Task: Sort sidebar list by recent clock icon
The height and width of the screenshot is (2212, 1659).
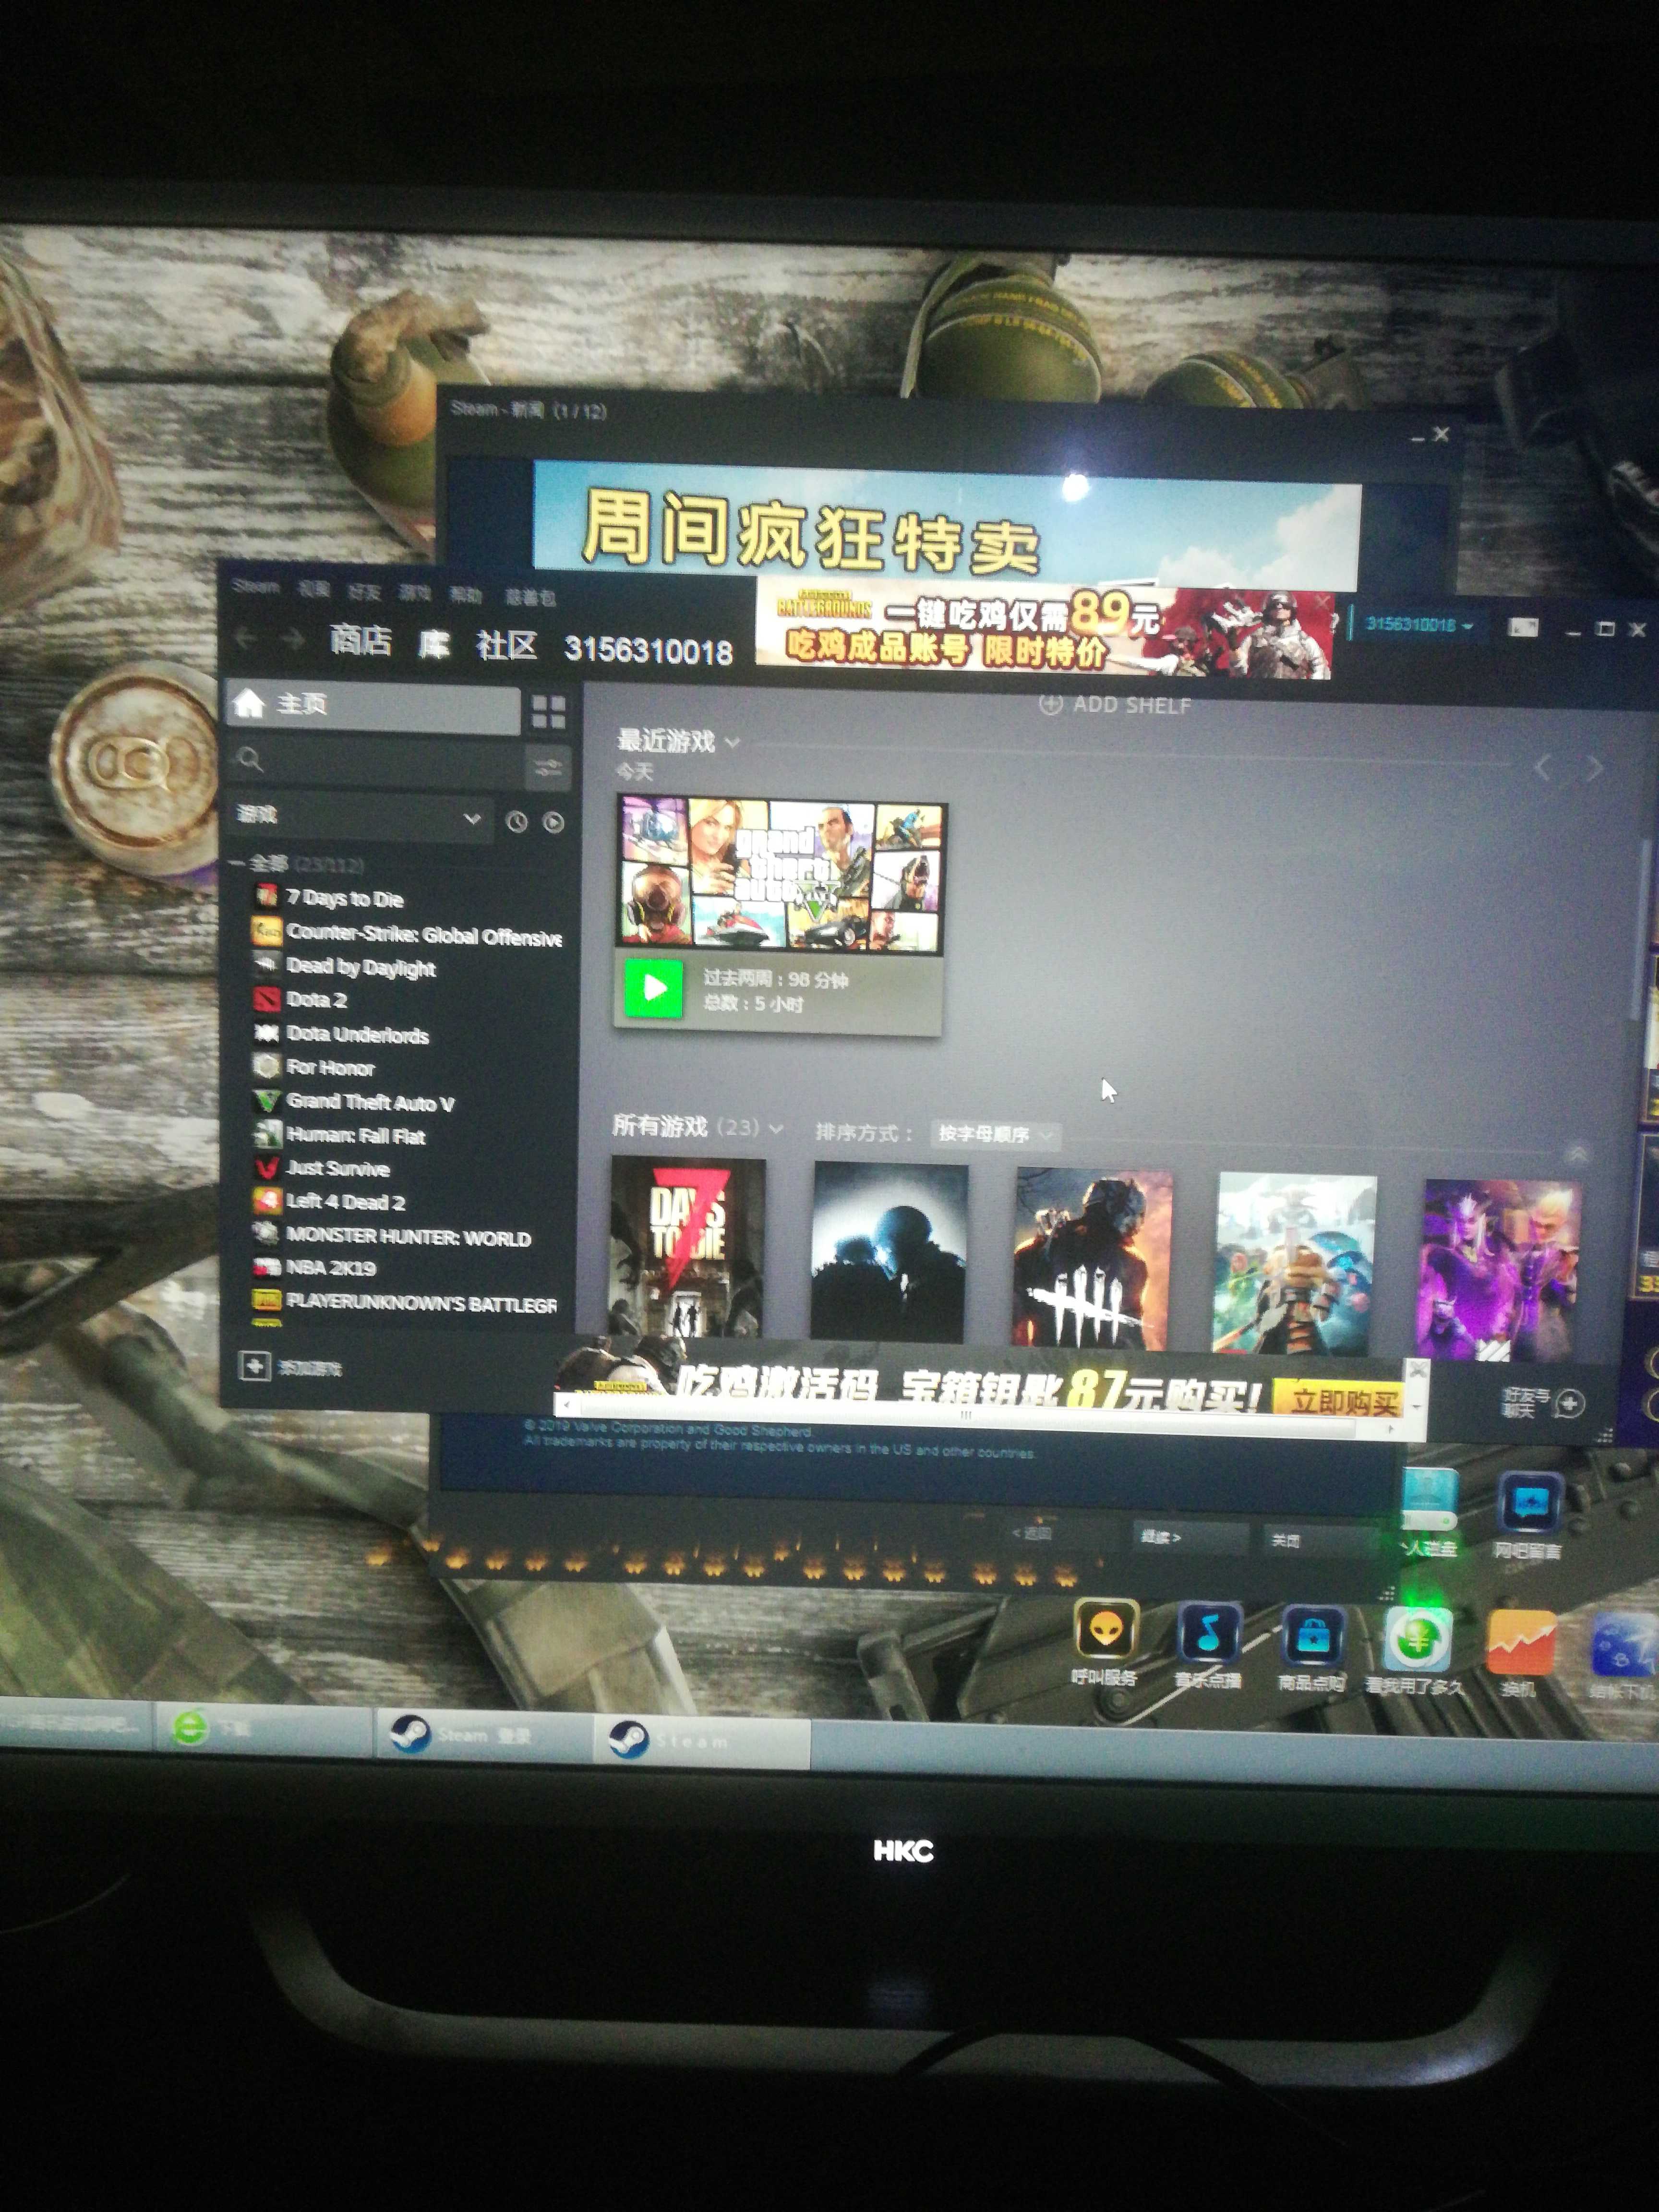Action: tap(516, 822)
